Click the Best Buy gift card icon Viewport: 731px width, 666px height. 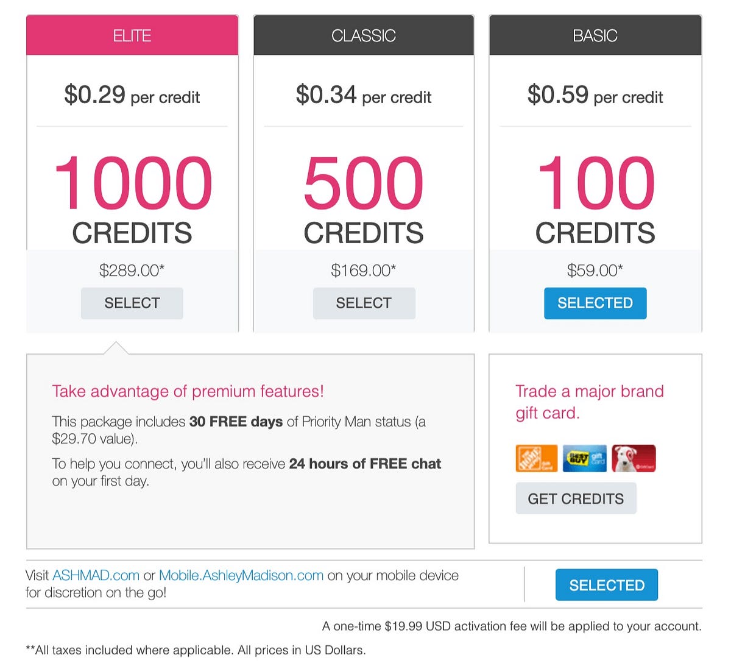(584, 458)
